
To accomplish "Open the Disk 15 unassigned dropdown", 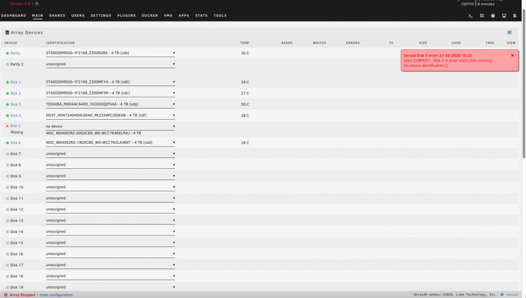I will pyautogui.click(x=110, y=243).
